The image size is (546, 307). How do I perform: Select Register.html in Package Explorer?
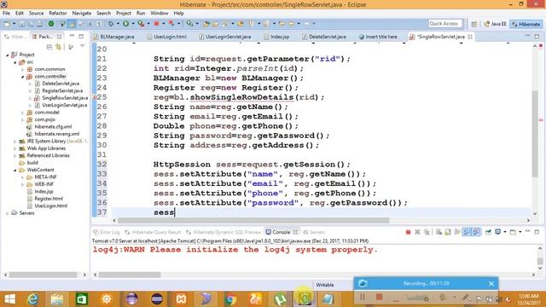click(x=49, y=199)
